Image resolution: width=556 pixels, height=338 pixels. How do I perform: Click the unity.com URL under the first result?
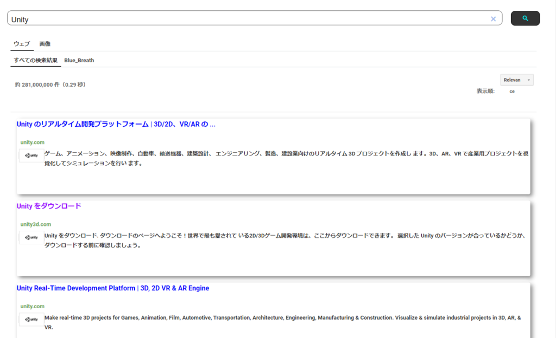point(33,142)
